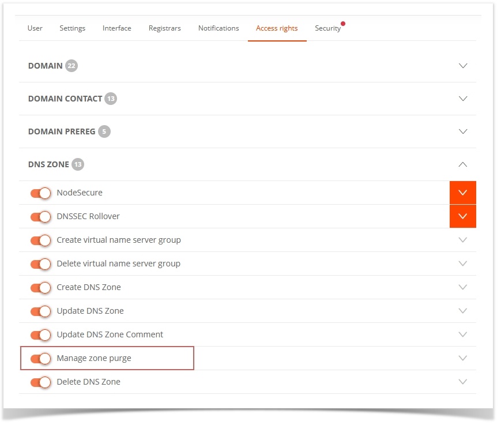Expand DNSSEC Rollover orange chevron button

click(x=462, y=216)
